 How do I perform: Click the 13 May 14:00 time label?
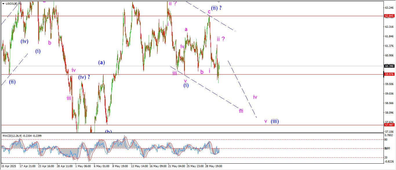[140, 166]
